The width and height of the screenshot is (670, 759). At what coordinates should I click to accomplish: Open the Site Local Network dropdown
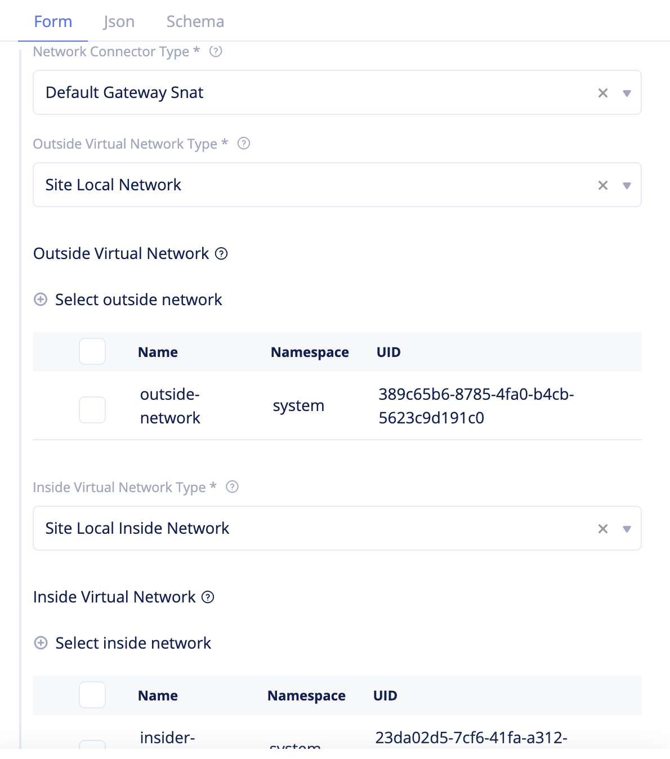pyautogui.click(x=627, y=185)
